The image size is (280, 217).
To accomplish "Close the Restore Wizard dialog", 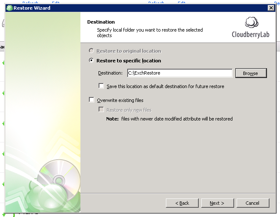I will point(271,8).
